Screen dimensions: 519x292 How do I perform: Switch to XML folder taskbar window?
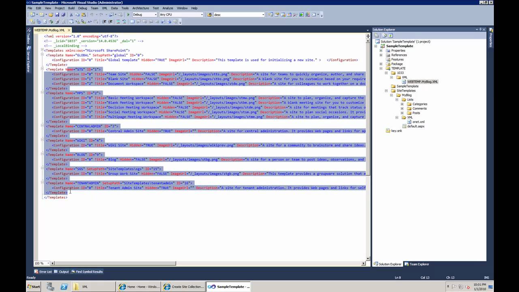93,287
